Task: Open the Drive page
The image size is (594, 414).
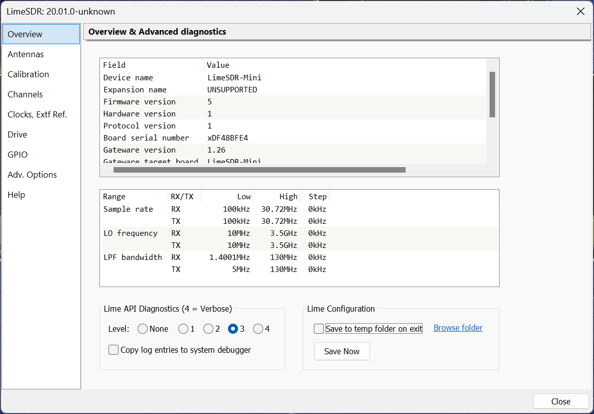Action: (x=17, y=134)
